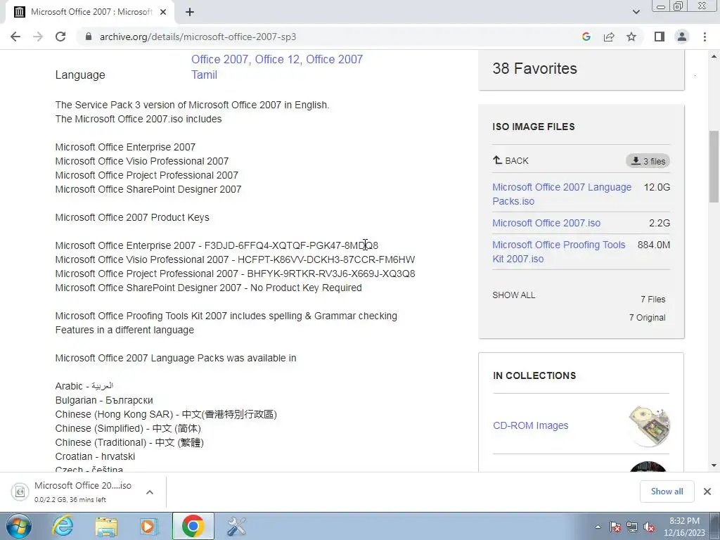720x540 pixels.
Task: Click SHOW ALL files
Action: tap(514, 295)
